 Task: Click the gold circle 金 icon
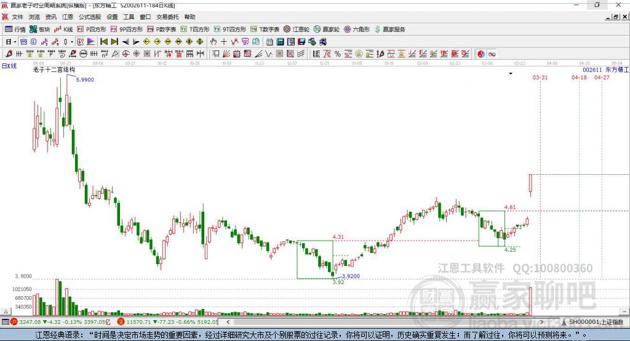(x=359, y=54)
